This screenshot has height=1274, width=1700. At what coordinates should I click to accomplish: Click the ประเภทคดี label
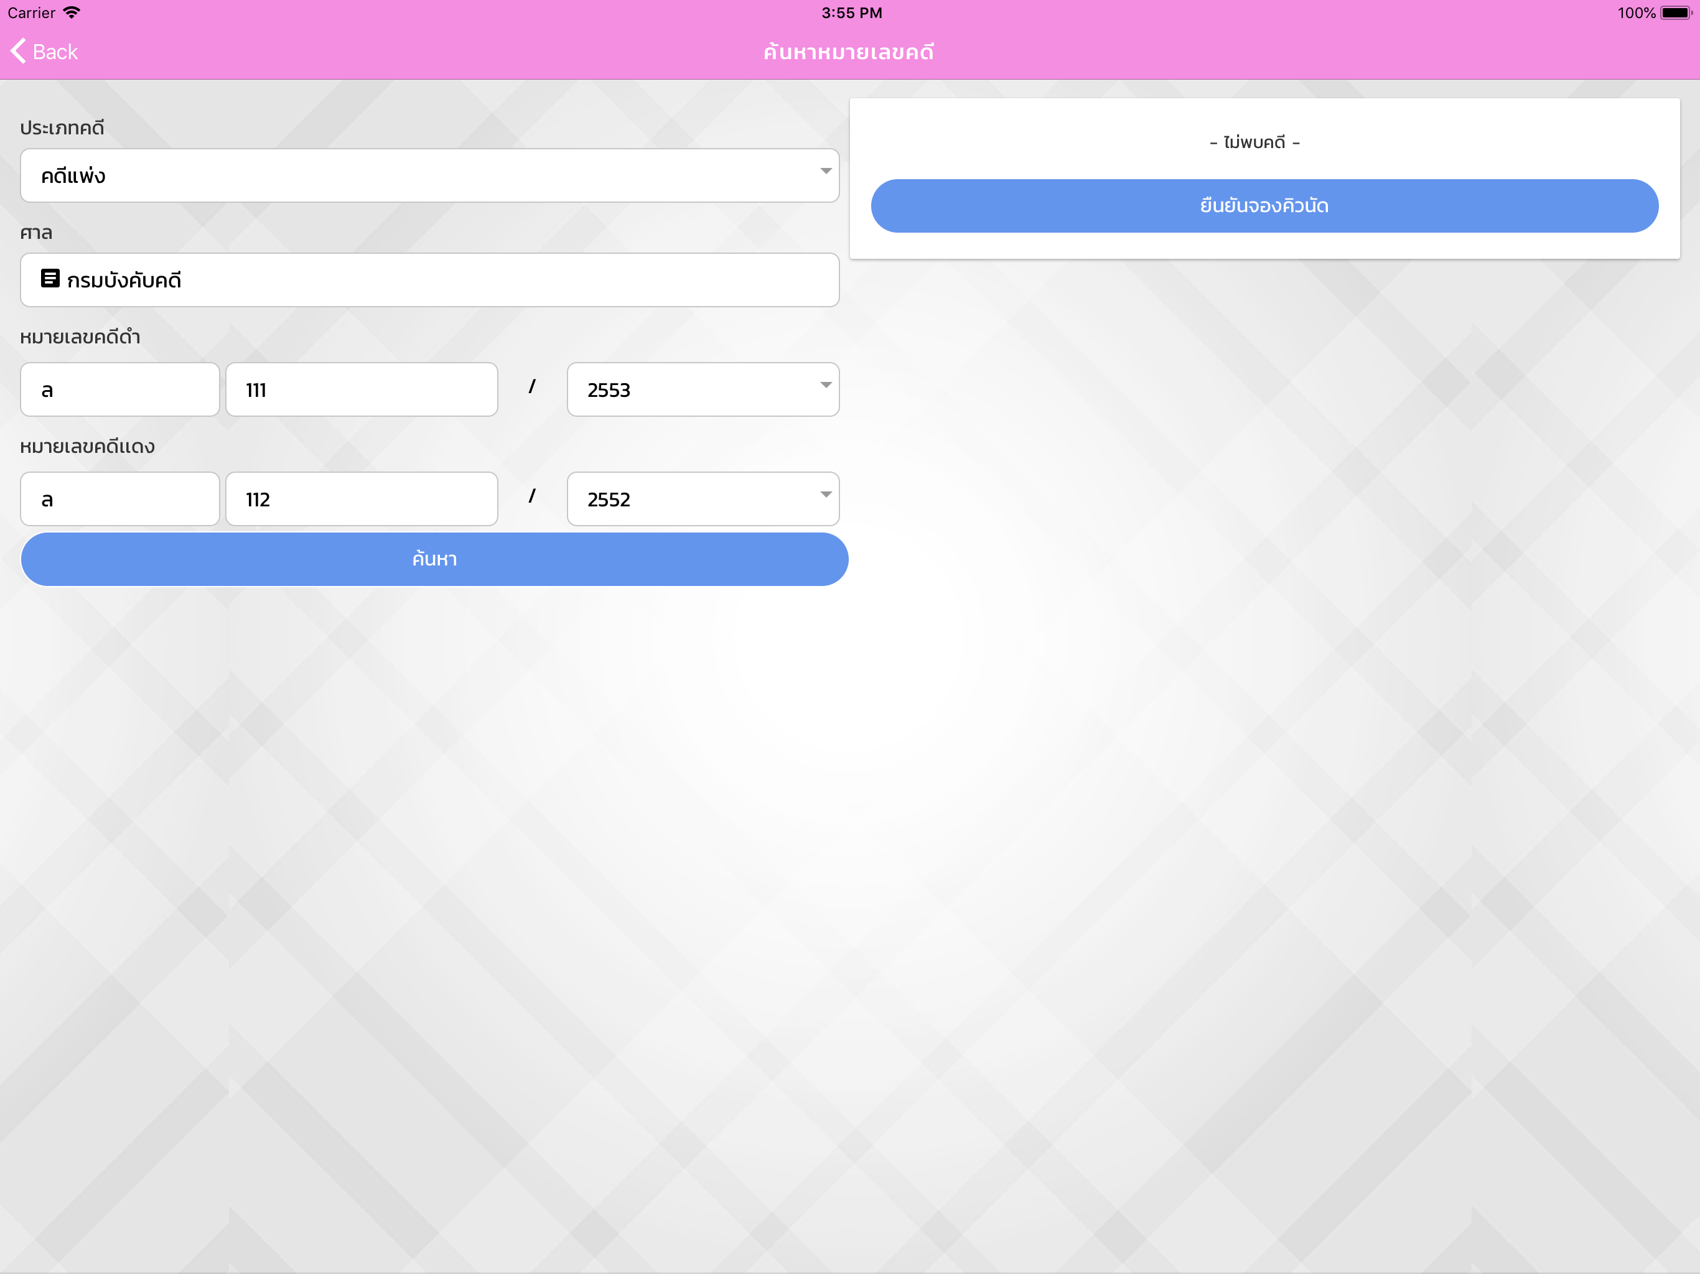62,128
